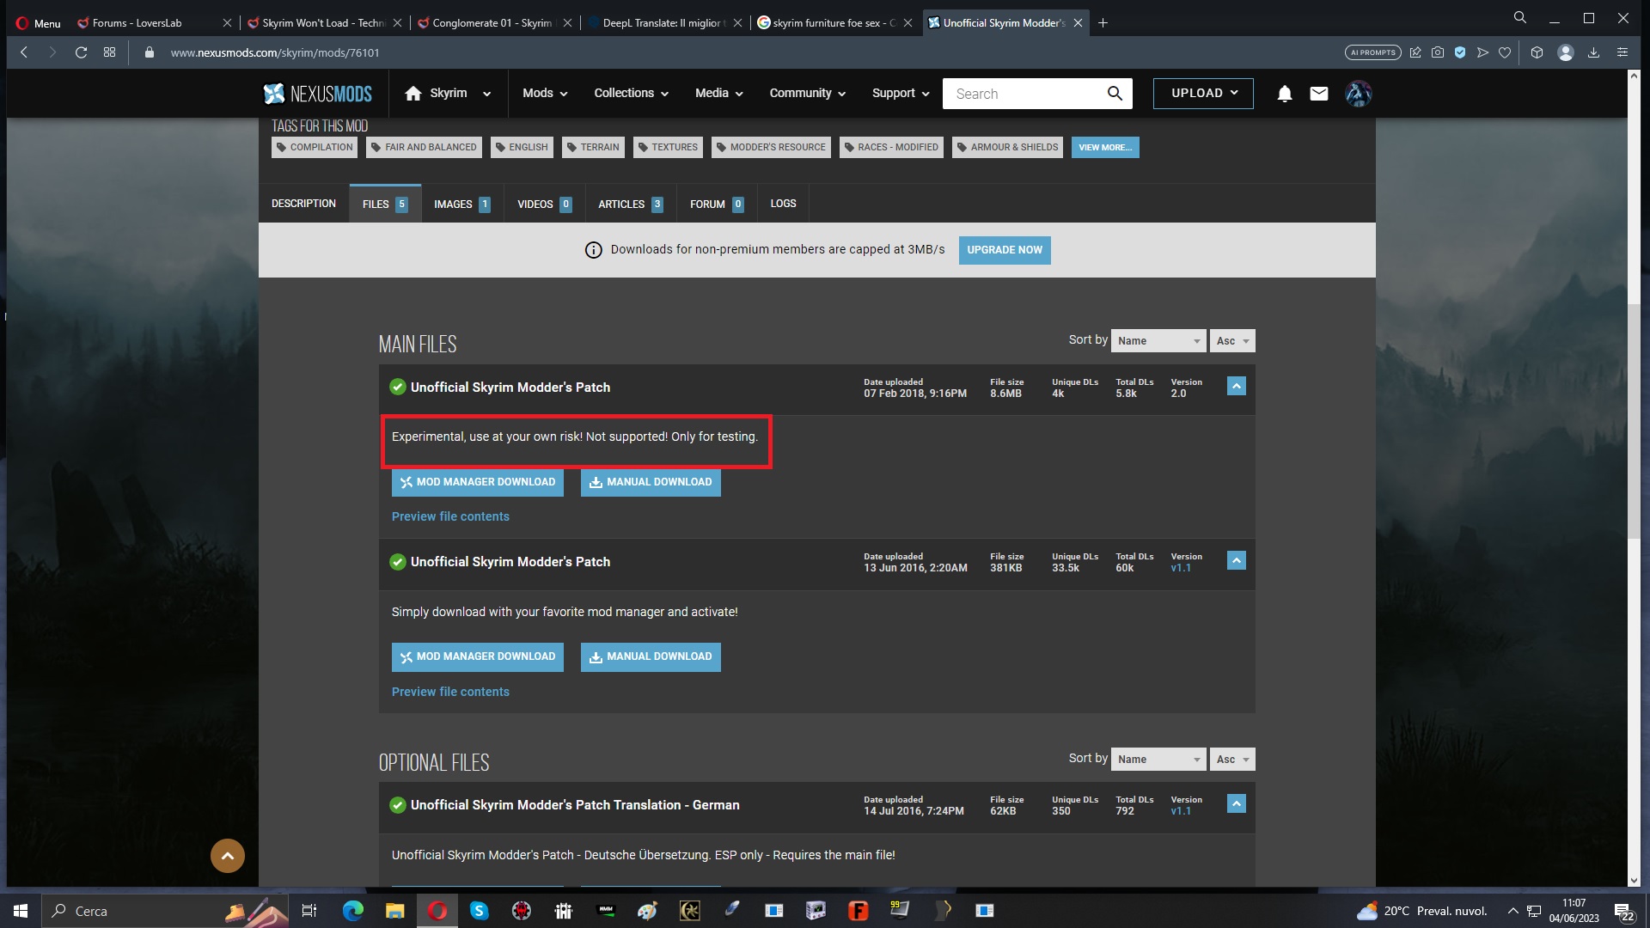Click the Armour & Shields tag
This screenshot has width=1650, height=928.
click(1008, 147)
